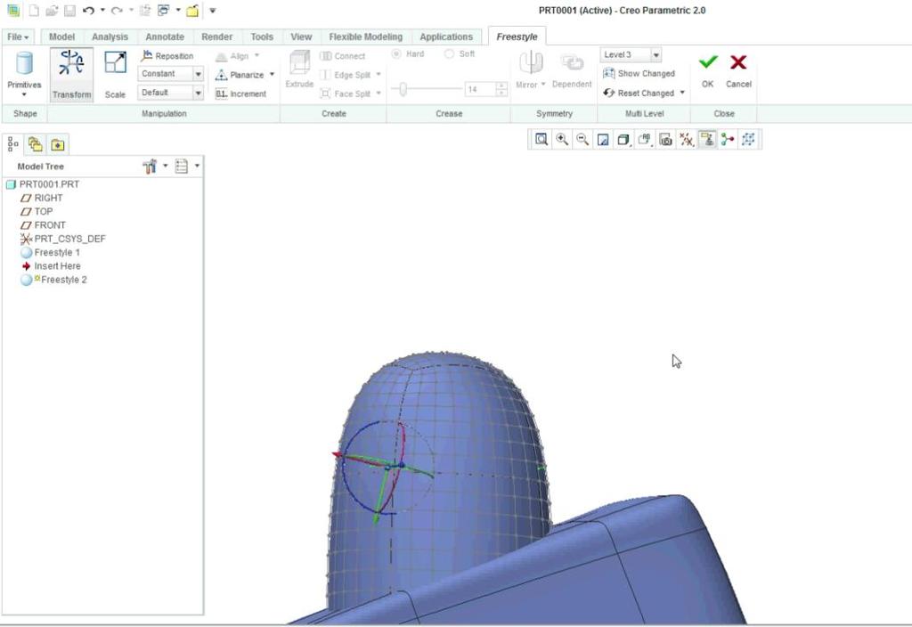Open the Model Tree tab icon
The height and width of the screenshot is (627, 912).
[13, 143]
